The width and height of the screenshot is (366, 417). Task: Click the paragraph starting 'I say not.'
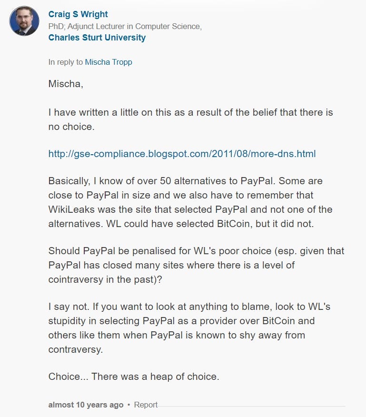pos(189,328)
